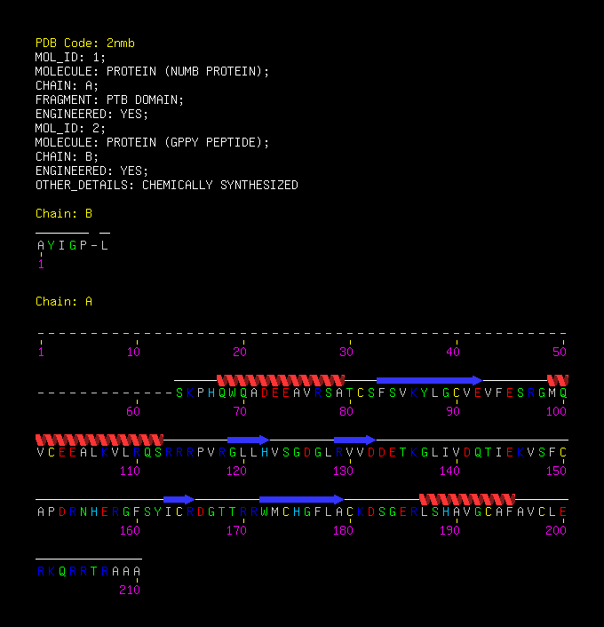Click 'ENGINEERED: YES;' directly below the FRAGMENT line

[91, 114]
